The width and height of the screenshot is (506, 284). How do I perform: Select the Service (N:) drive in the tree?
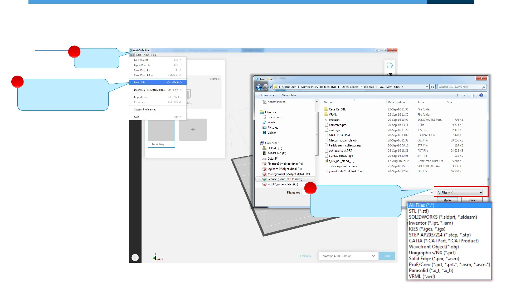tap(285, 179)
